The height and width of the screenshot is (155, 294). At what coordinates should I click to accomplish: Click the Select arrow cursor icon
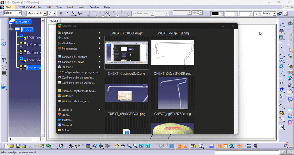click(290, 50)
